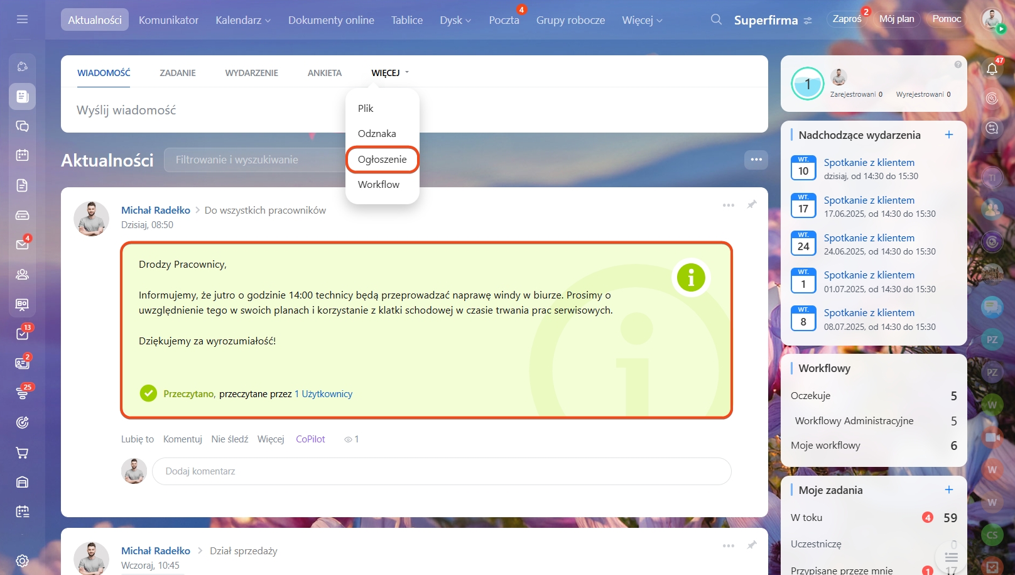Open the Feed icon in left sidebar
The width and height of the screenshot is (1015, 575).
(22, 96)
